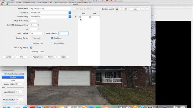Click the slider handle behind the dialog
193x108 pixels.
[x=155, y=16]
